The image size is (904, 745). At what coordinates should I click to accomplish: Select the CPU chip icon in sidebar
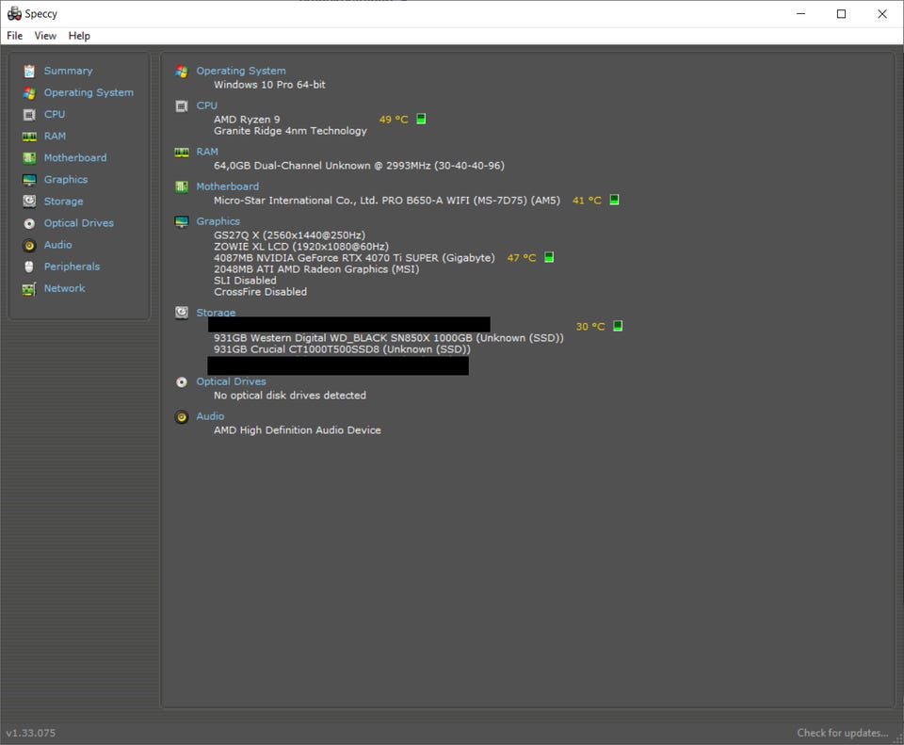[29, 114]
